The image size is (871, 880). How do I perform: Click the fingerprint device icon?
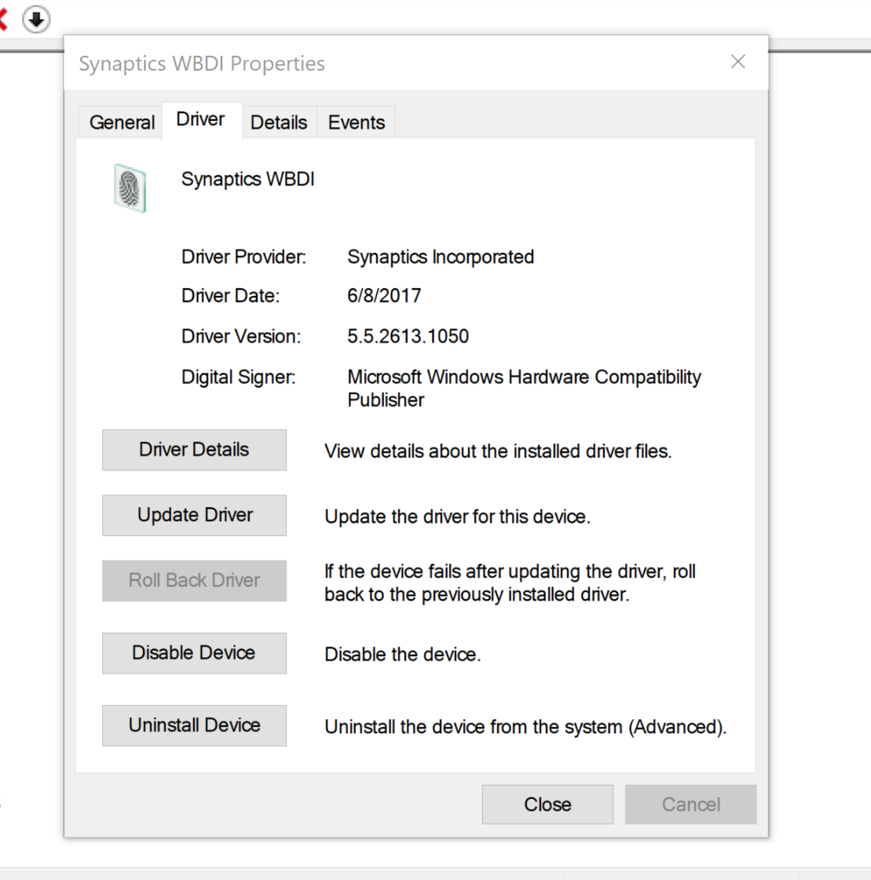[130, 188]
